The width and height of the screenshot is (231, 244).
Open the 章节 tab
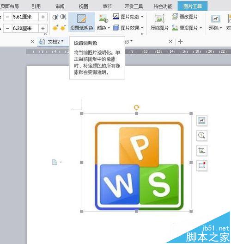point(107,6)
